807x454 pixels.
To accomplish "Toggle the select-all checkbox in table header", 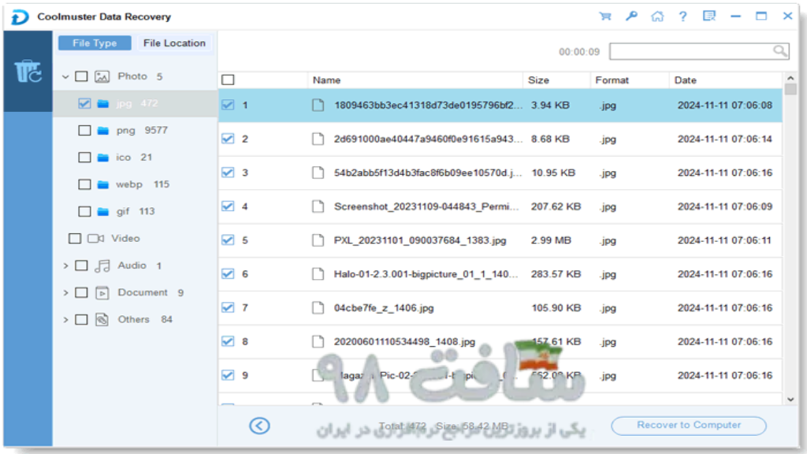I will [228, 80].
